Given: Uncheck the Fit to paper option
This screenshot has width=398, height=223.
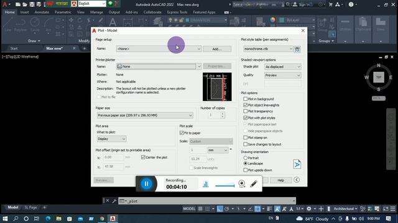Looking at the screenshot, I should click(182, 133).
